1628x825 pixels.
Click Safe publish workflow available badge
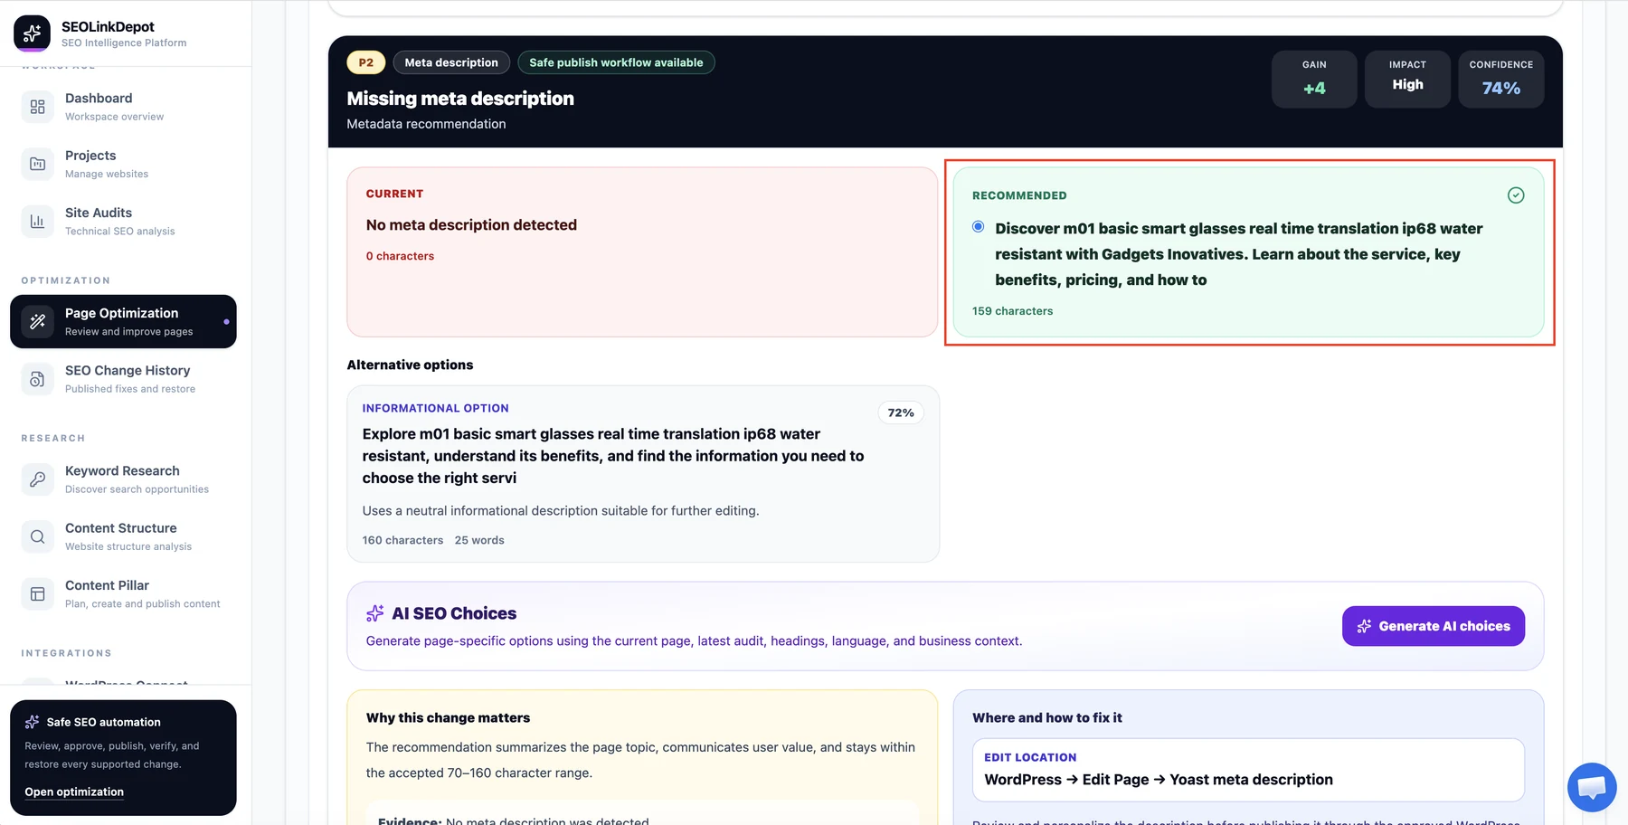(x=616, y=62)
